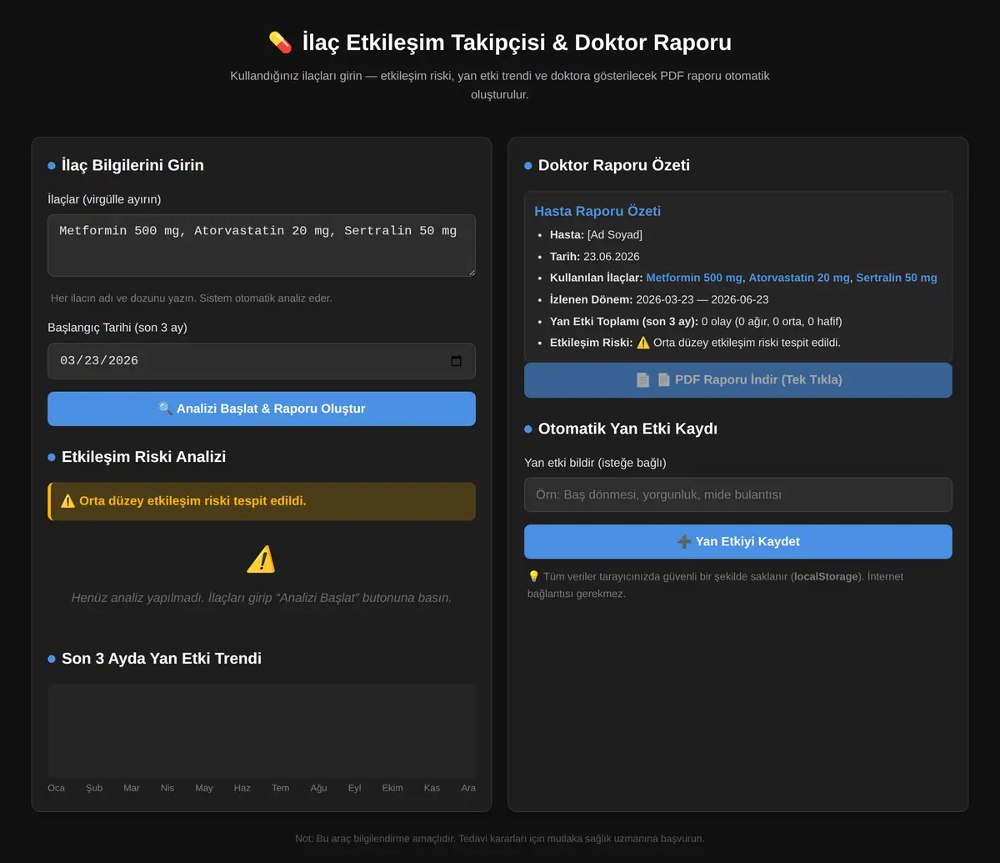1000x863 pixels.
Task: Download the PDF Raporu İndir report
Action: click(x=738, y=379)
